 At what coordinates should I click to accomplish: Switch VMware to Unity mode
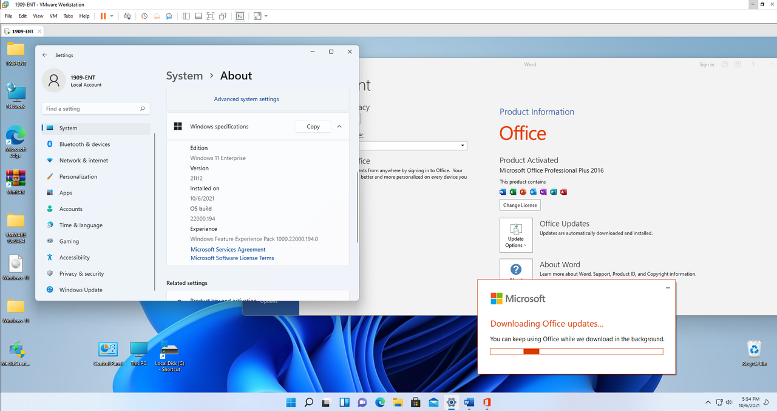223,16
